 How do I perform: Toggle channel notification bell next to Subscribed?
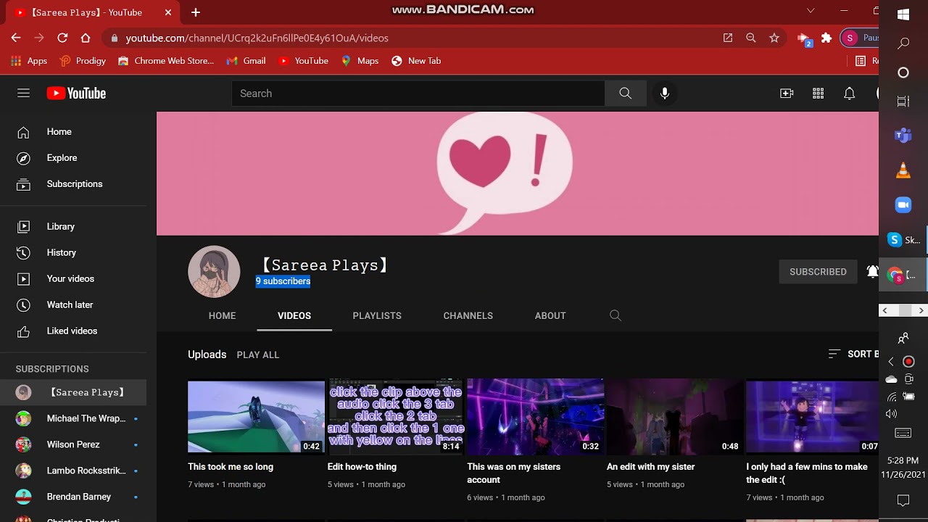point(872,272)
